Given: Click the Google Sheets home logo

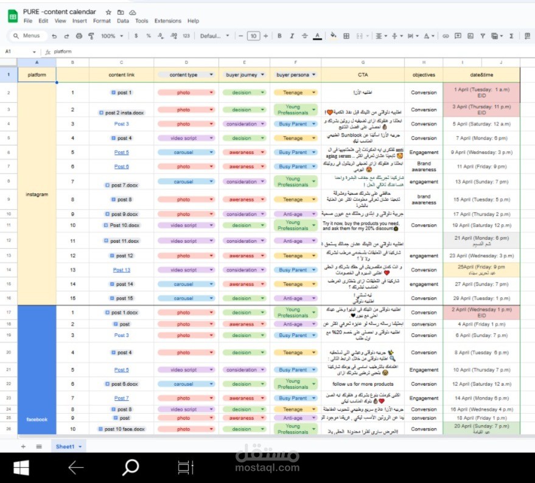Looking at the screenshot, I should (13, 16).
